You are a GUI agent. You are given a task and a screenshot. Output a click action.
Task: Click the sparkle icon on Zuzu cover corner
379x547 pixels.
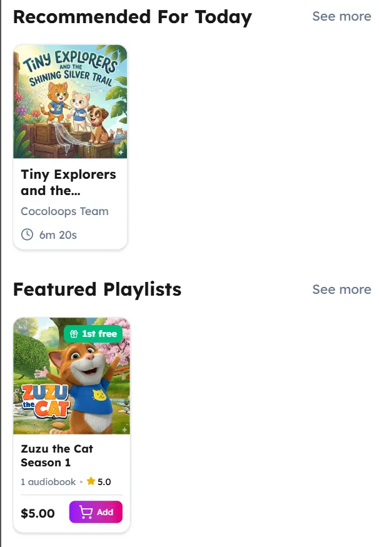[x=124, y=429]
